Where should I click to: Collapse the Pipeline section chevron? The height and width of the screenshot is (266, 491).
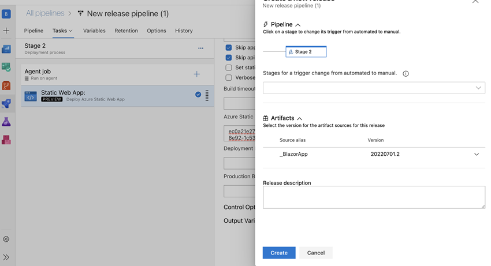pos(298,25)
